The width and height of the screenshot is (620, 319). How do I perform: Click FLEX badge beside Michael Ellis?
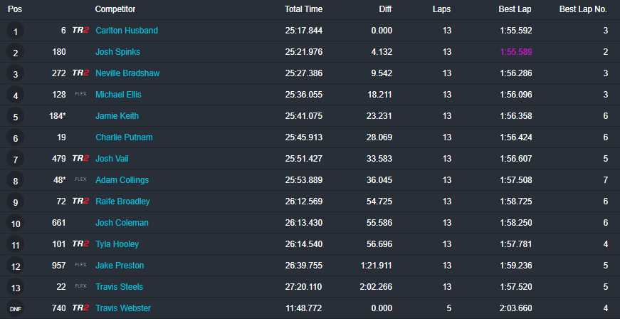click(80, 94)
